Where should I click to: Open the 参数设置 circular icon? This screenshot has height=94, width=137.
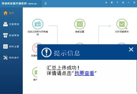point(80,24)
